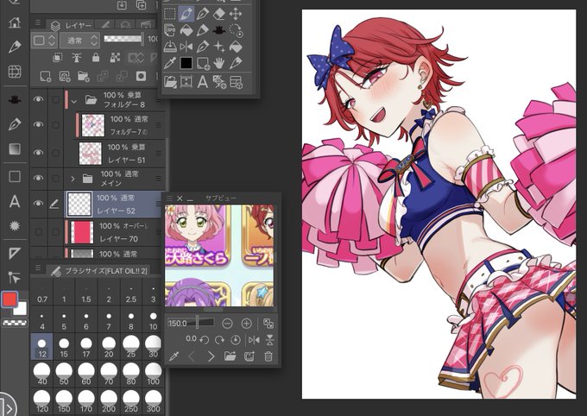587x416 pixels.
Task: Hide レイヤー 51 with its eye icon
Action: tap(38, 153)
